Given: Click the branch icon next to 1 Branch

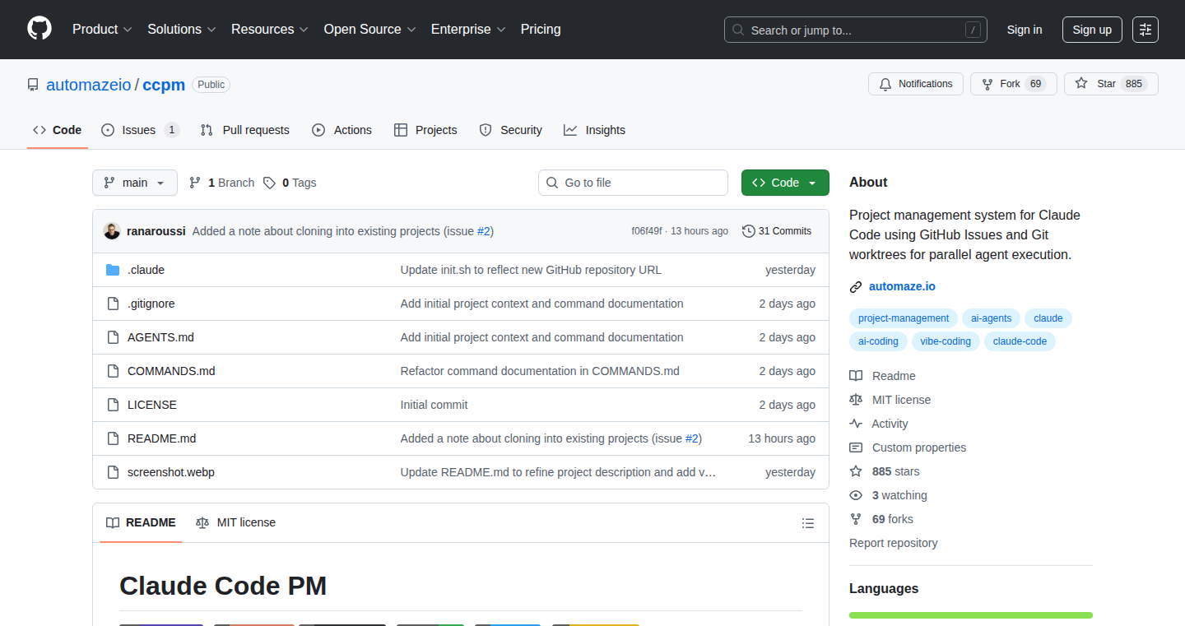Looking at the screenshot, I should tap(195, 183).
